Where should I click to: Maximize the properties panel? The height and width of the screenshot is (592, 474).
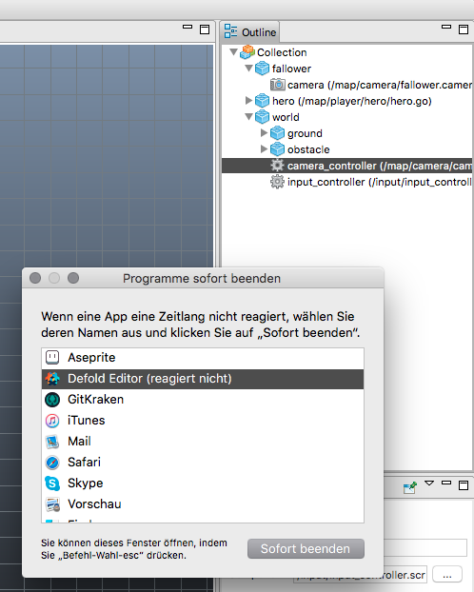coord(464,485)
